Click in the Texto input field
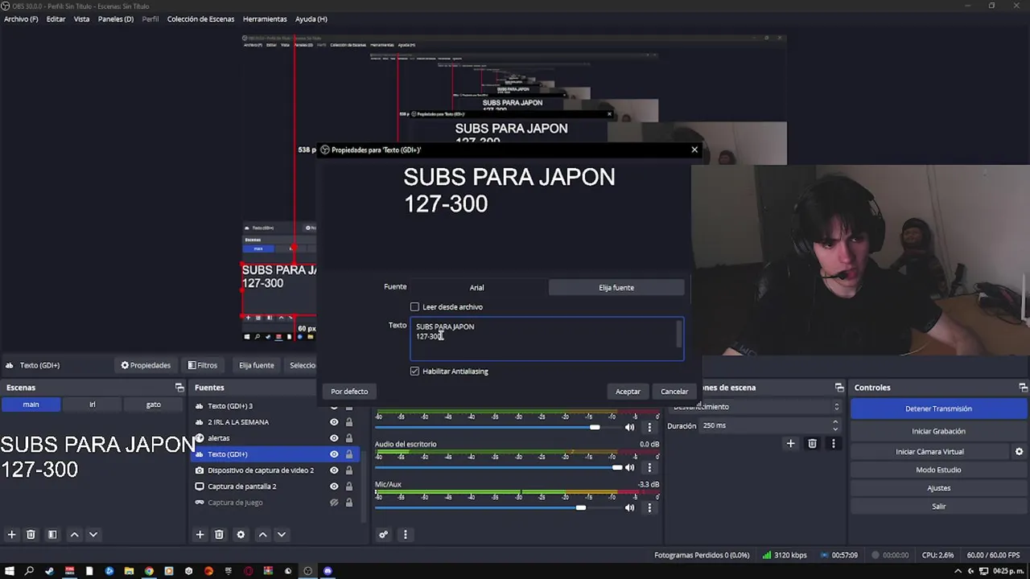 coord(547,339)
